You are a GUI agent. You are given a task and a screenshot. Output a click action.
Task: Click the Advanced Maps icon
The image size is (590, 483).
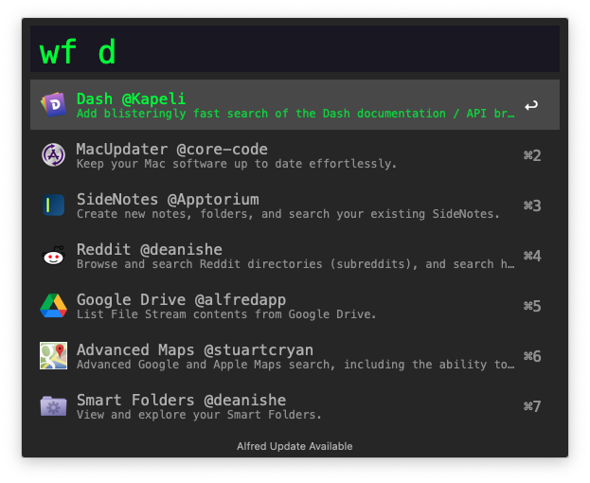click(53, 356)
